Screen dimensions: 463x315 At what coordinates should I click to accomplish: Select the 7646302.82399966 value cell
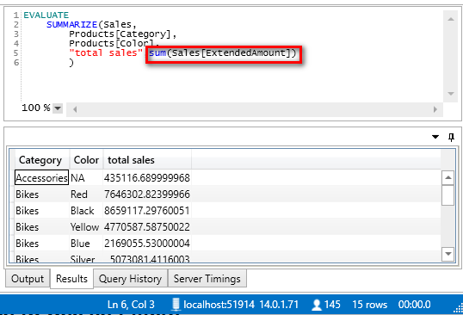[147, 195]
